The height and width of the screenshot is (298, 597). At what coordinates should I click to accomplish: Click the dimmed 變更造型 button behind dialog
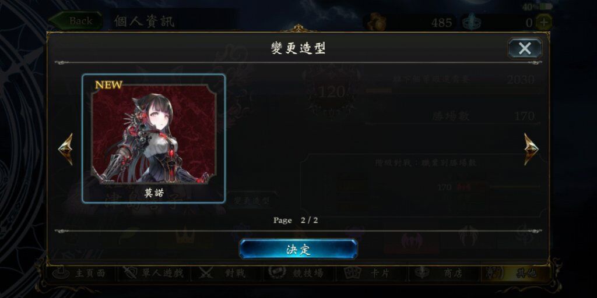tap(251, 201)
